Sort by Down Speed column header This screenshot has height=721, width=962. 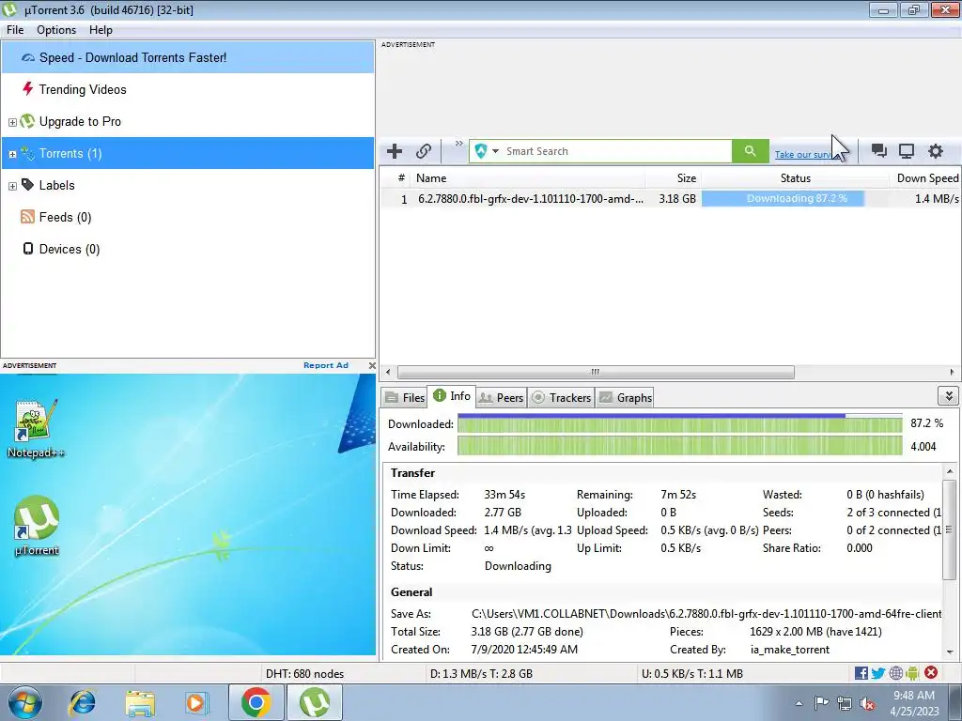(925, 178)
